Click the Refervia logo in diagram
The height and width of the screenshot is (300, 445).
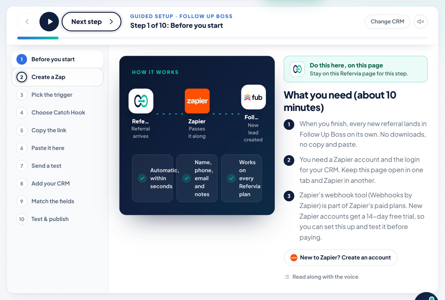pyautogui.click(x=141, y=101)
